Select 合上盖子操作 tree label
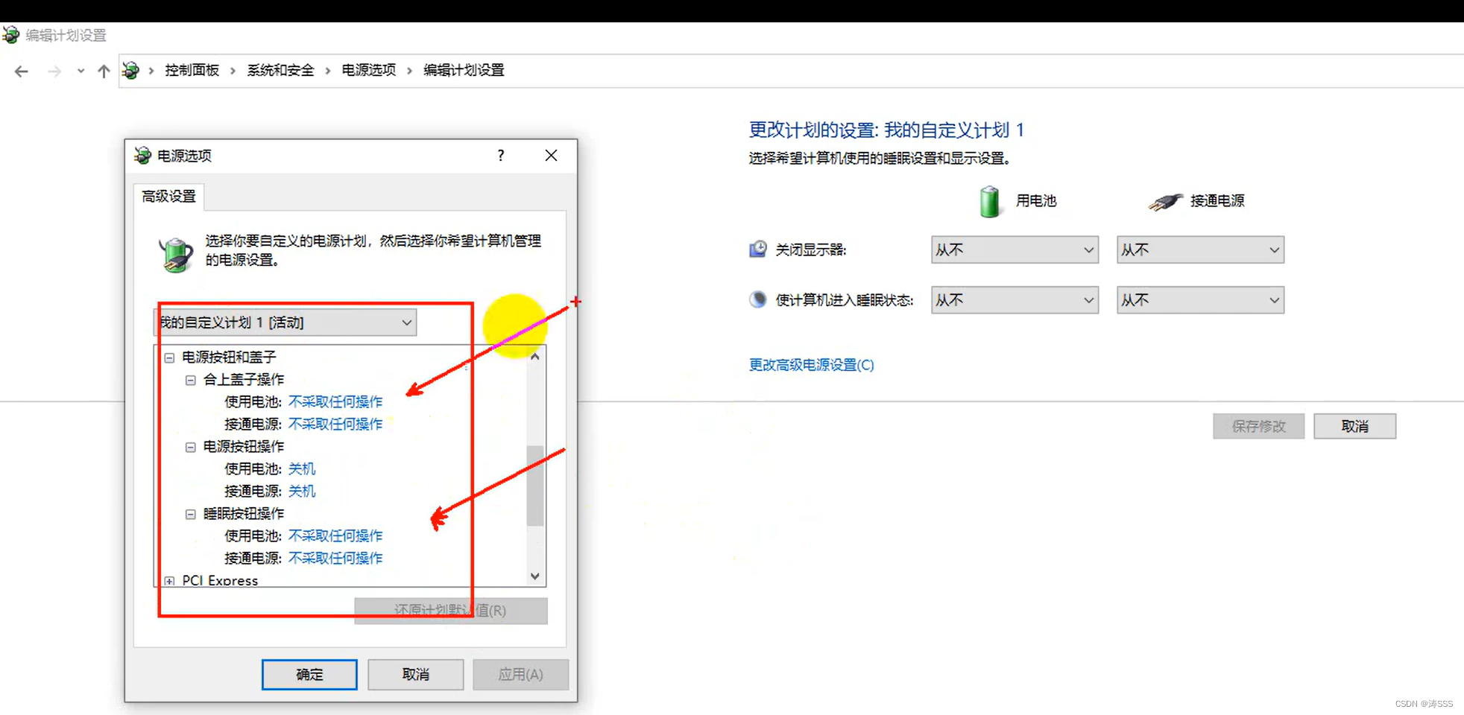1464x715 pixels. (x=244, y=380)
